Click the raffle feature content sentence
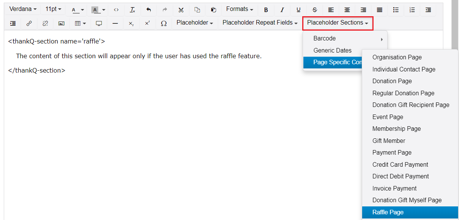The width and height of the screenshot is (460, 220). (x=139, y=56)
